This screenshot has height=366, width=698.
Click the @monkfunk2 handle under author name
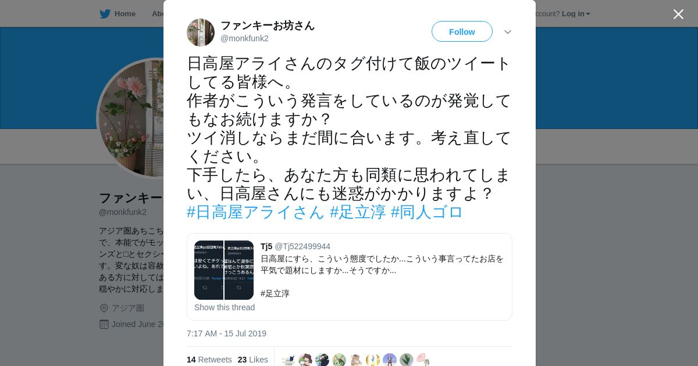(x=244, y=38)
